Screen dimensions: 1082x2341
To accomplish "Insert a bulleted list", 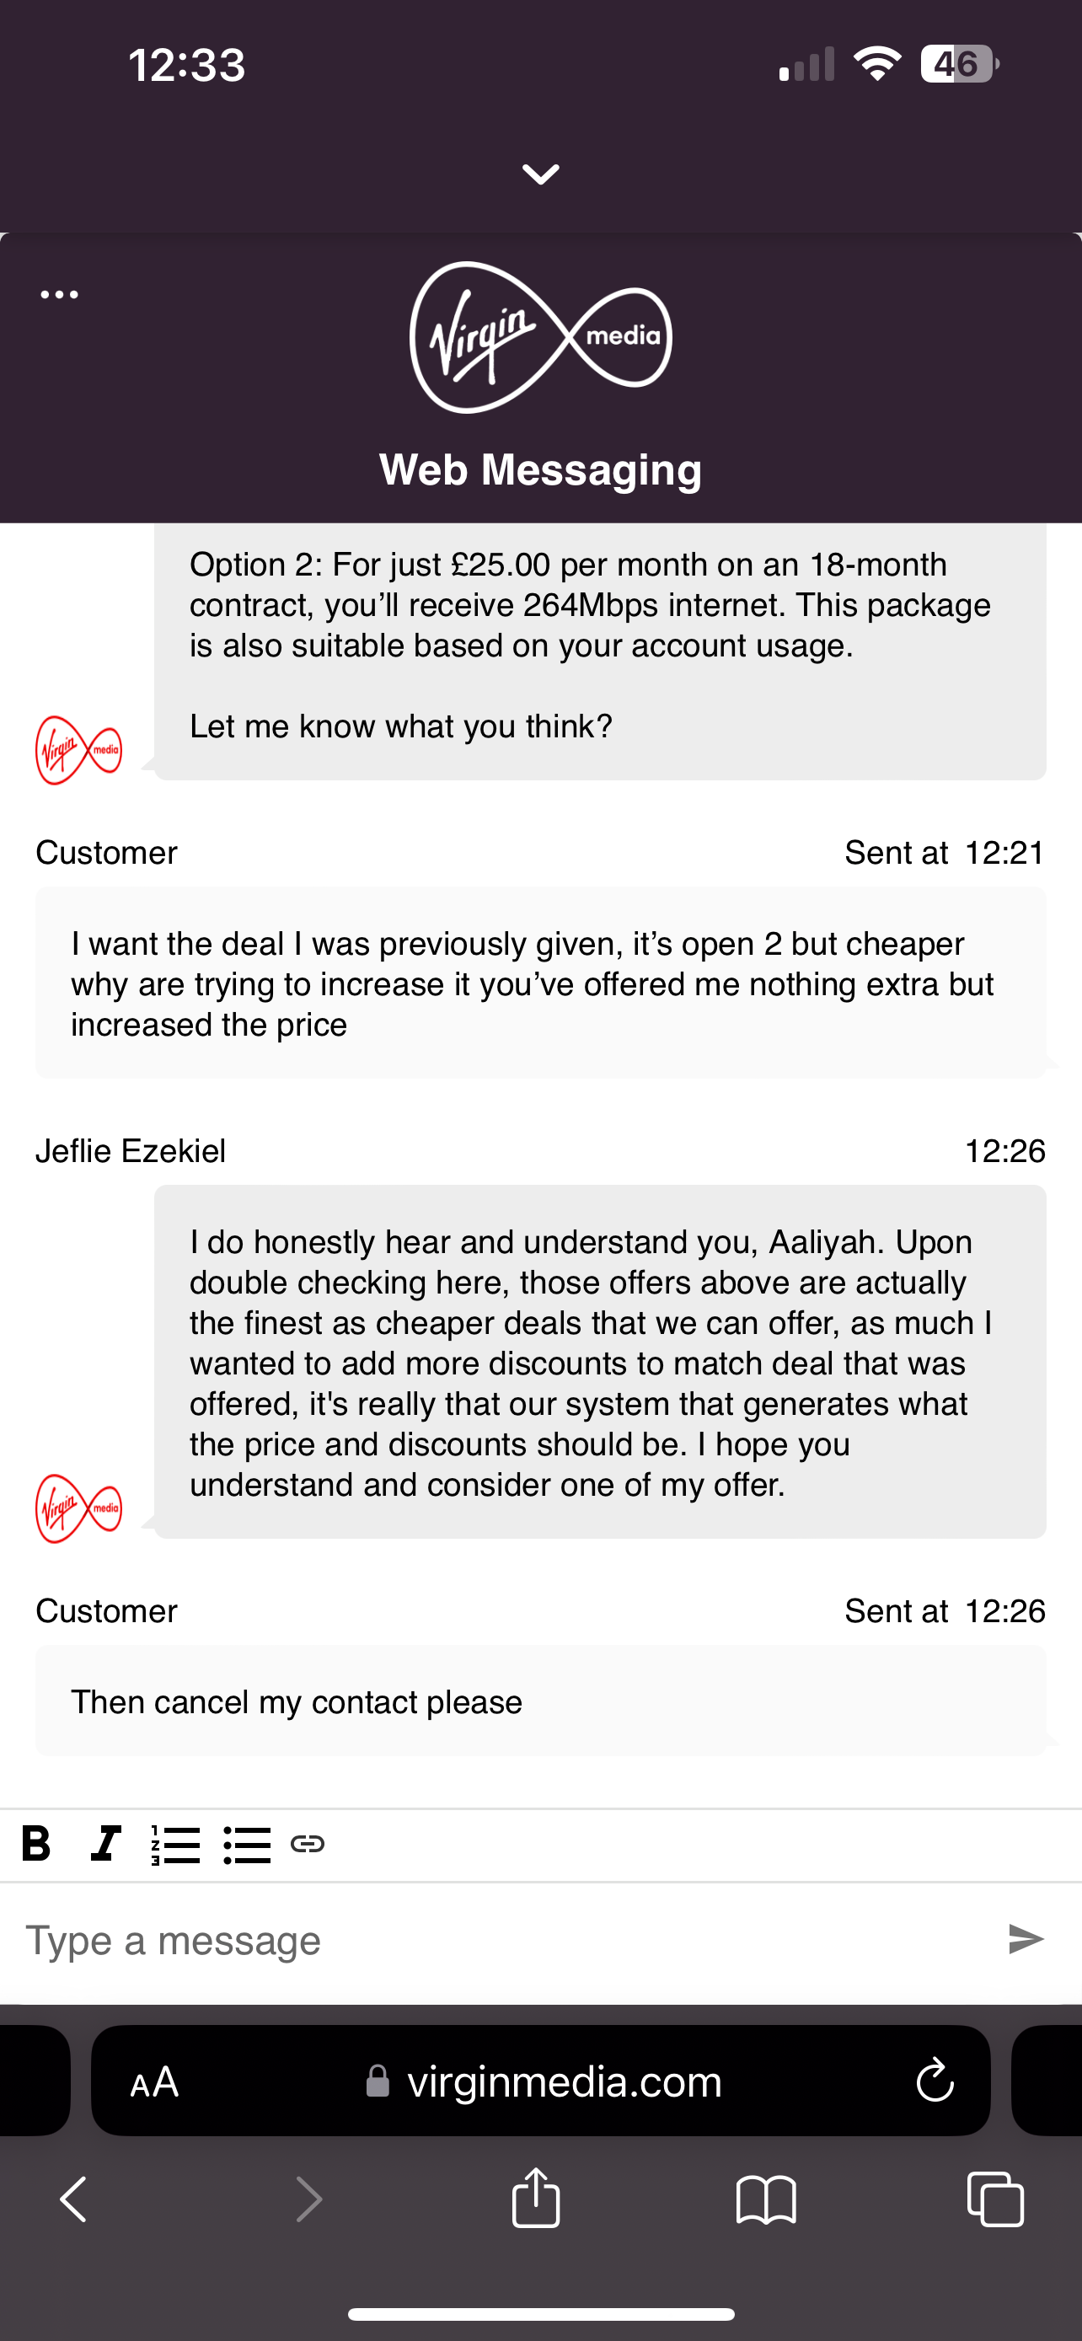I will tap(247, 1845).
